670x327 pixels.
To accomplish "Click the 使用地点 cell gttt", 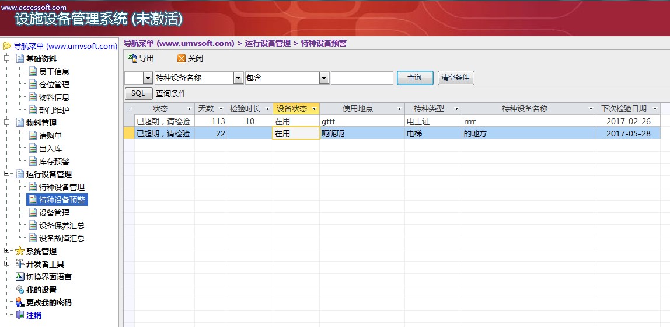I will pyautogui.click(x=362, y=121).
